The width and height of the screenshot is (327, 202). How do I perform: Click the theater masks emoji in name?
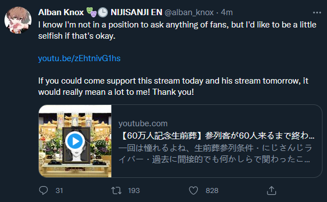pyautogui.click(x=92, y=12)
